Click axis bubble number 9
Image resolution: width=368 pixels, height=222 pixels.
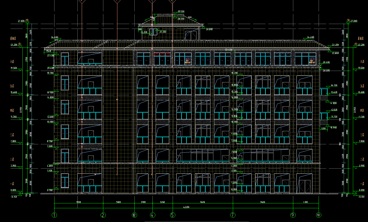(x=293, y=215)
